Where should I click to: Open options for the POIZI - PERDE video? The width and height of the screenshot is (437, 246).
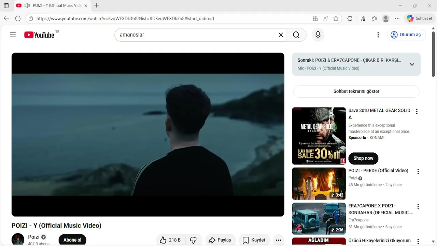tap(418, 172)
